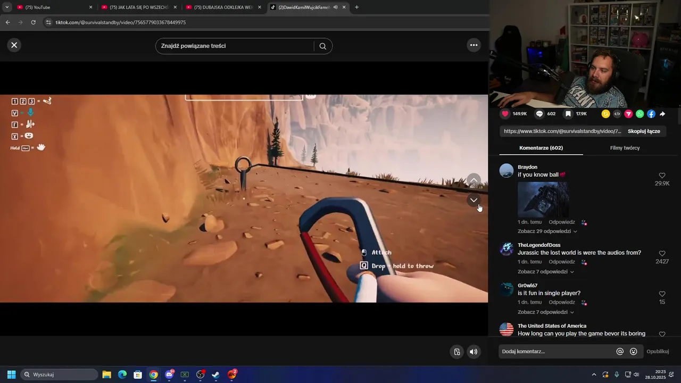Reload the page with refresh icon

point(33,22)
